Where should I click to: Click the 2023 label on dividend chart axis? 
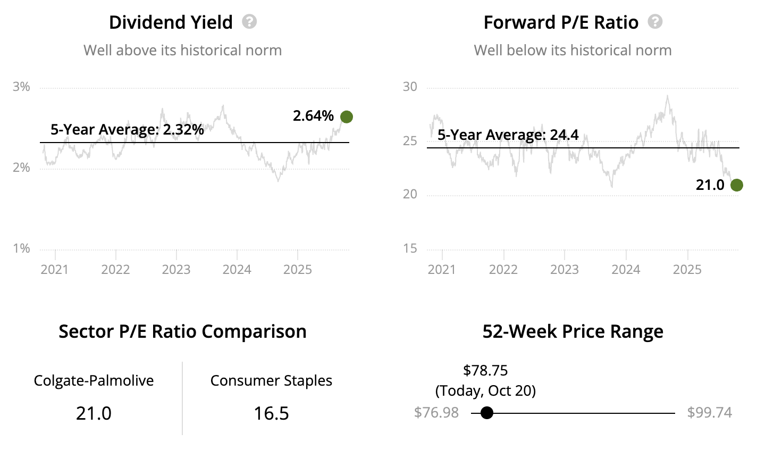[176, 269]
